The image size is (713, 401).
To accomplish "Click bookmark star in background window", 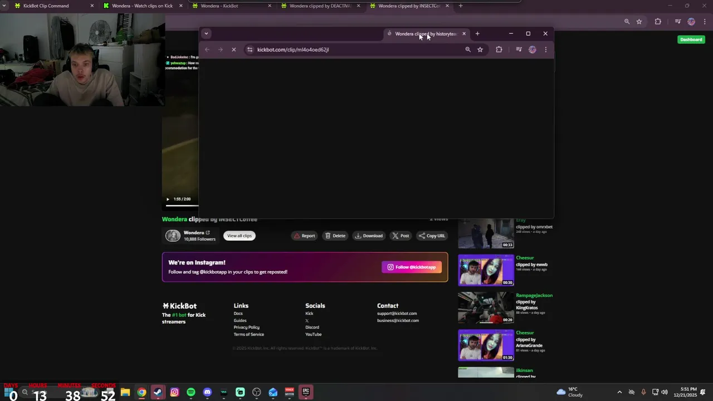I will [x=639, y=22].
